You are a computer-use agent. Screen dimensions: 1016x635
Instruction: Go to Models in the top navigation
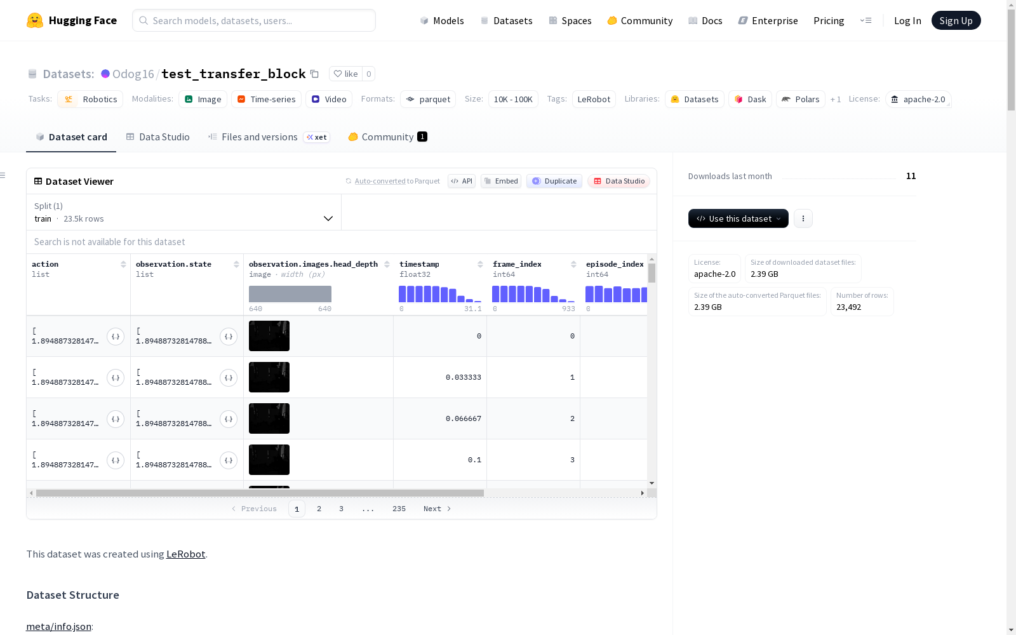(x=442, y=20)
